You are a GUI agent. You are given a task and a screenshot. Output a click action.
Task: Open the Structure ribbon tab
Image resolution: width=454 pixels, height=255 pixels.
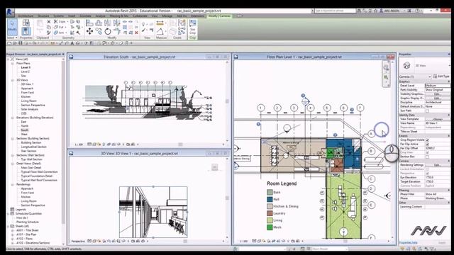pos(43,16)
